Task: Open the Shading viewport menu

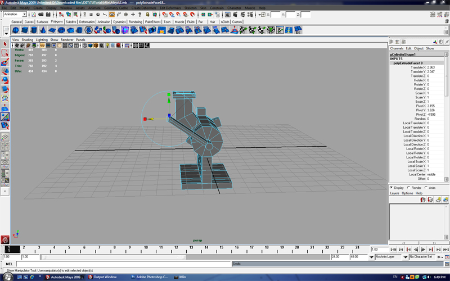Action: [x=27, y=40]
